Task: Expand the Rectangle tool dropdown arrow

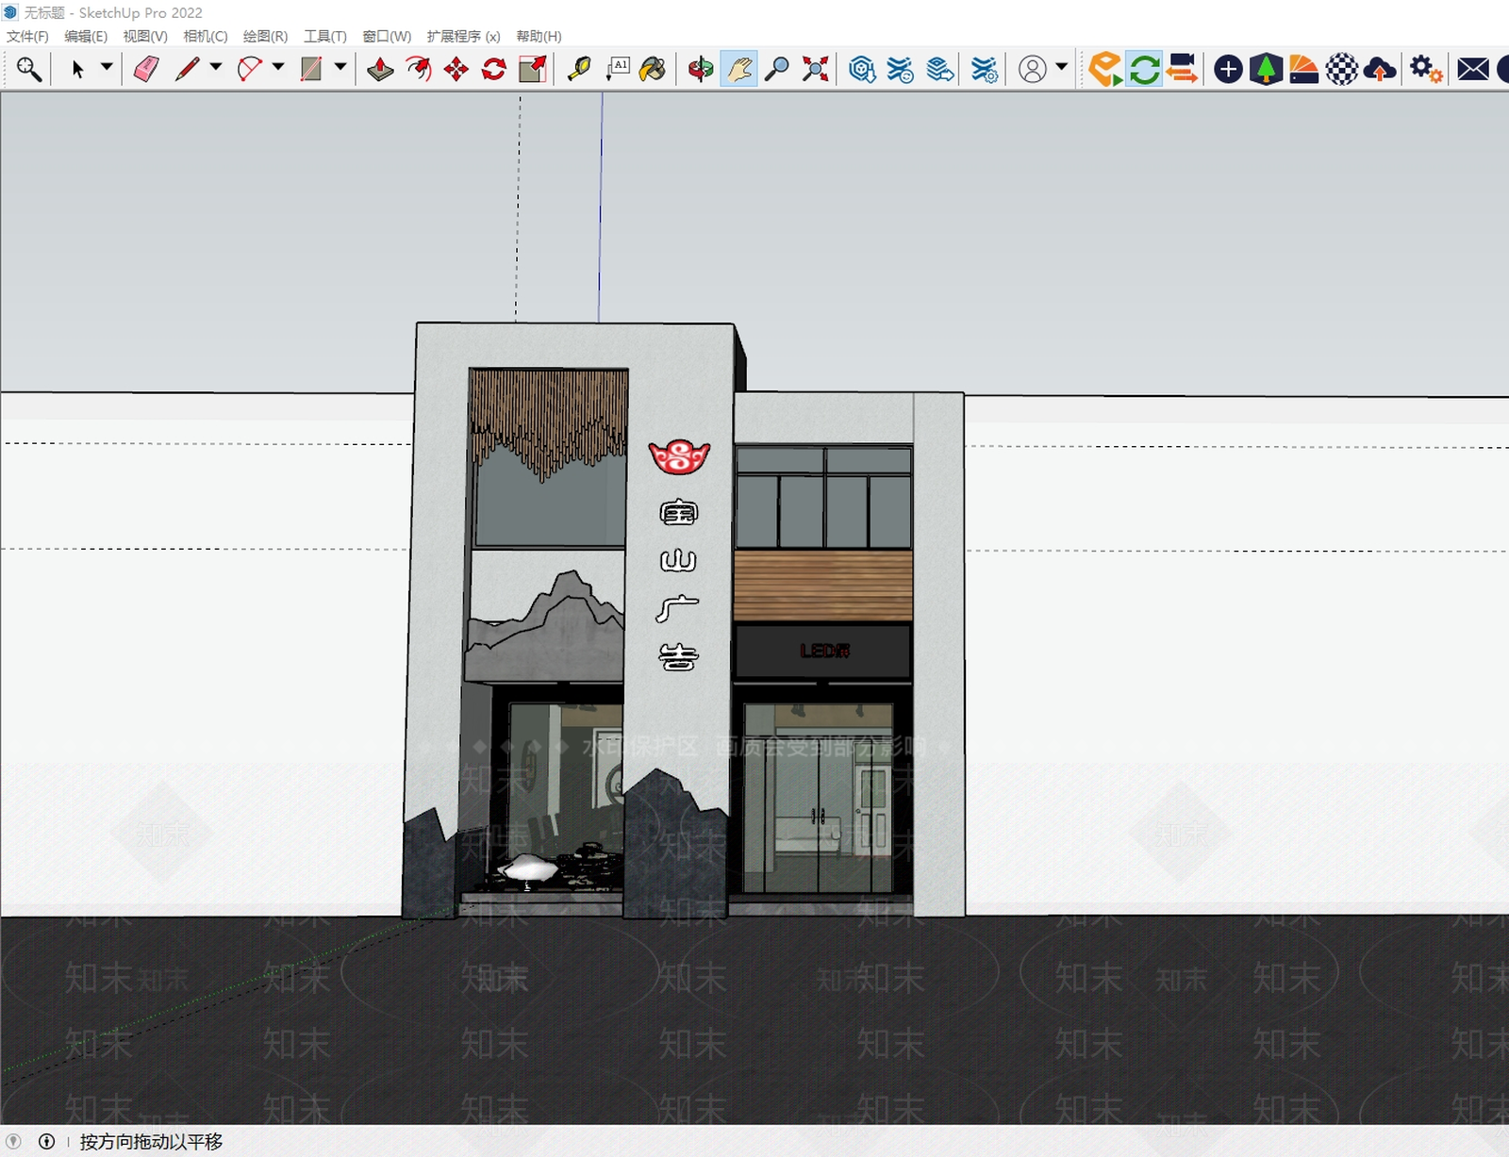Action: point(340,67)
